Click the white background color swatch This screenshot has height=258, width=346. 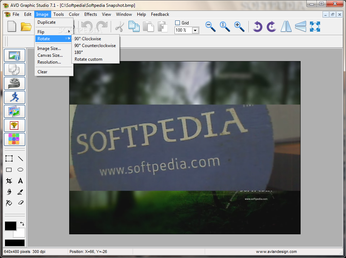[x=21, y=234]
